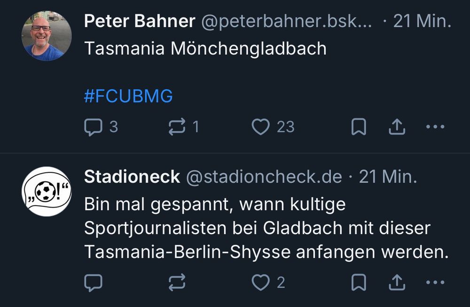This screenshot has height=307, width=470.
Task: Open the #FCUBMG hashtag
Action: [128, 96]
